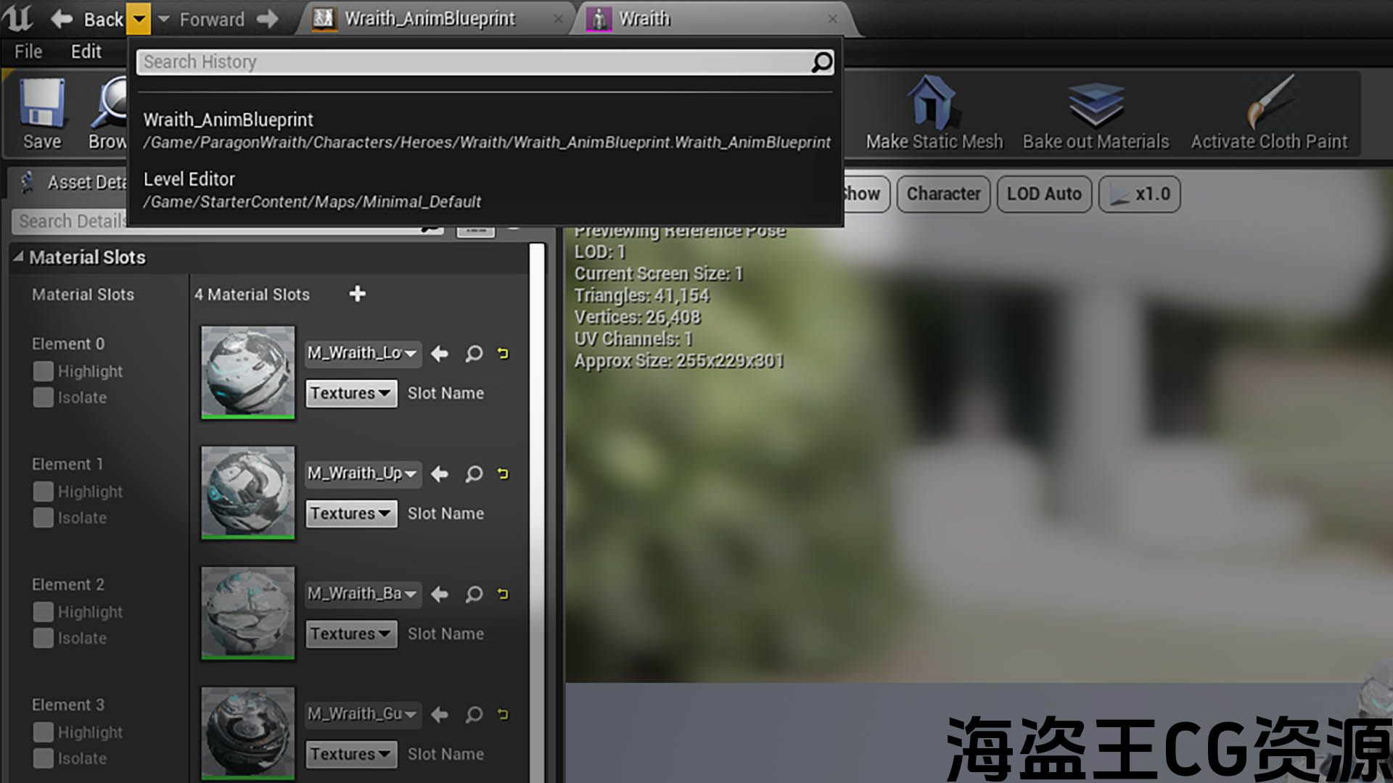Click the Search History input field
Viewport: 1393px width, 783px height.
coord(472,62)
